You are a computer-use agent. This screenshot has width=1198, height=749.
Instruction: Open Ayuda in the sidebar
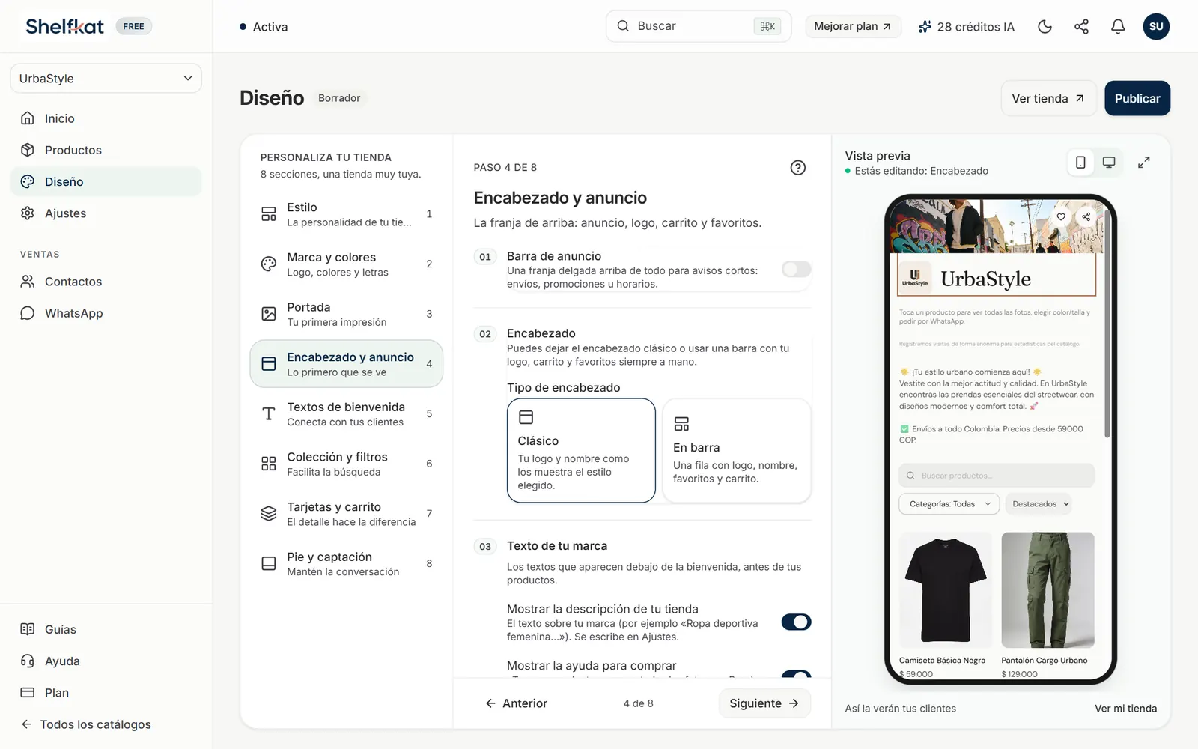tap(106, 661)
